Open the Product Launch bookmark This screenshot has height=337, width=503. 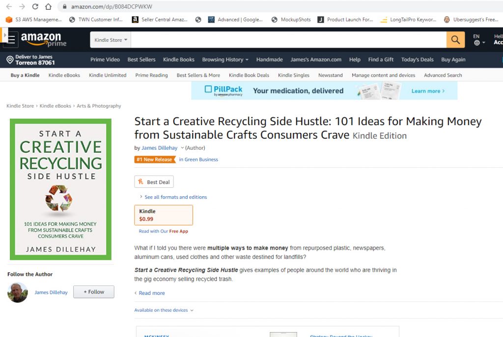click(345, 20)
